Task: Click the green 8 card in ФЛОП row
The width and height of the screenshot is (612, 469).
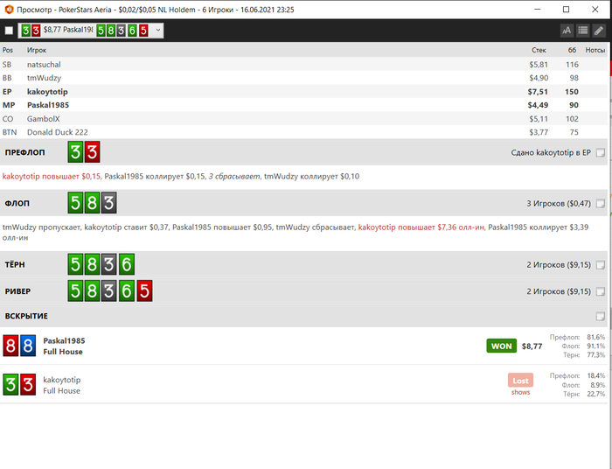Action: (92, 203)
